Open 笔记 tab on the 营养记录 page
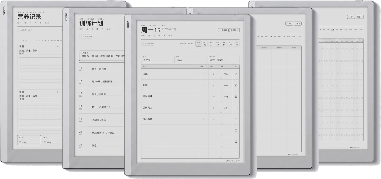The height and width of the screenshot is (179, 381). tap(47, 23)
